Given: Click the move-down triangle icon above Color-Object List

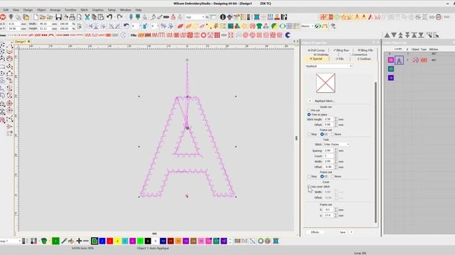Looking at the screenshot, I should pos(394,35).
